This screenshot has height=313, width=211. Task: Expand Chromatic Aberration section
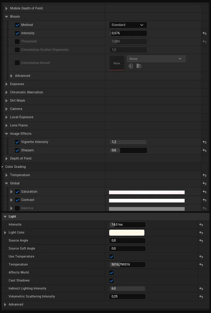pyautogui.click(x=7, y=92)
